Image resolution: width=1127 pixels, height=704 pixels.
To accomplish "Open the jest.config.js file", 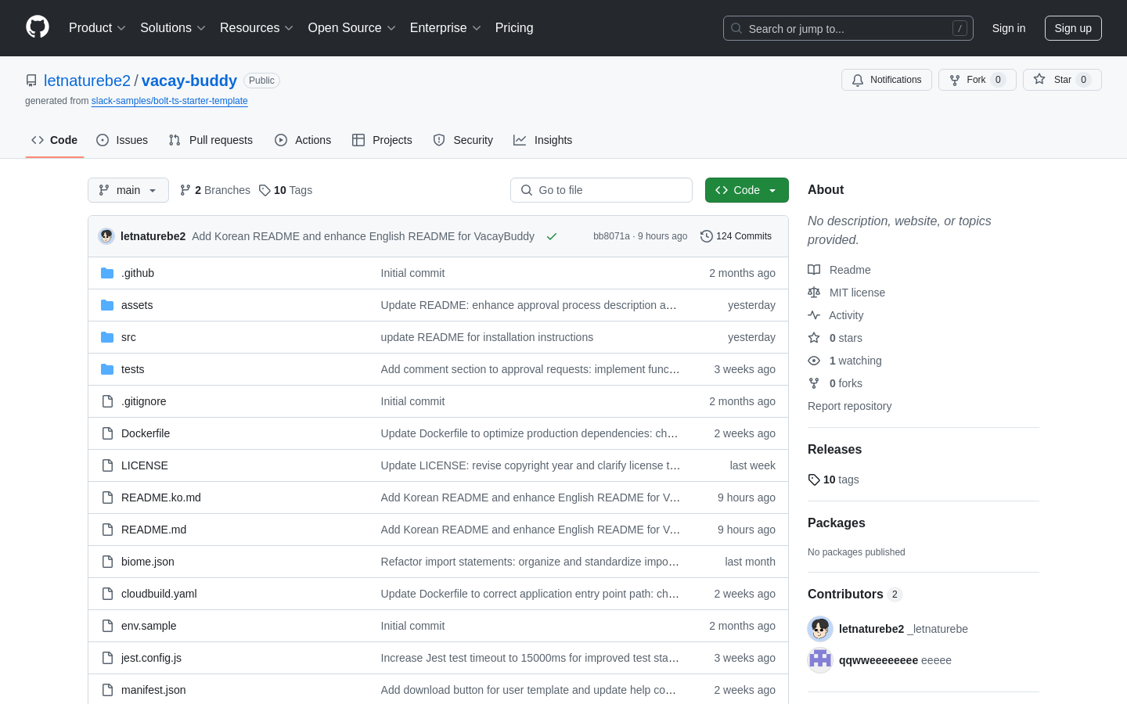I will [x=151, y=658].
